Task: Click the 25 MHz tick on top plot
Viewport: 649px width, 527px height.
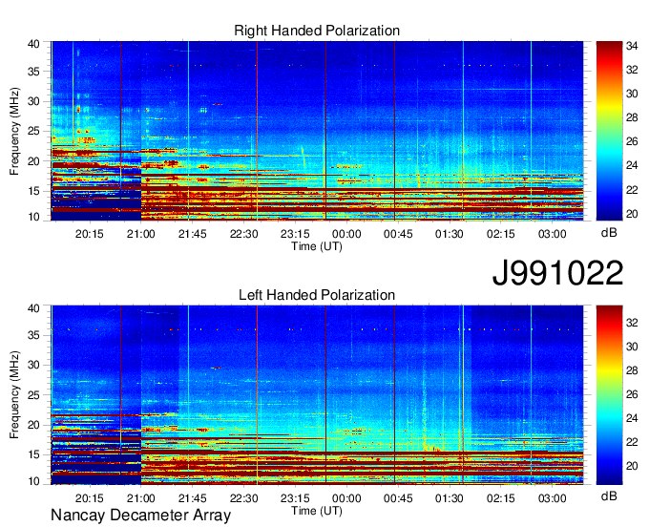Action: pyautogui.click(x=33, y=131)
